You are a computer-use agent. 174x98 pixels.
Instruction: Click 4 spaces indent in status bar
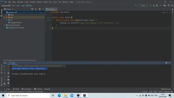tap(167, 92)
